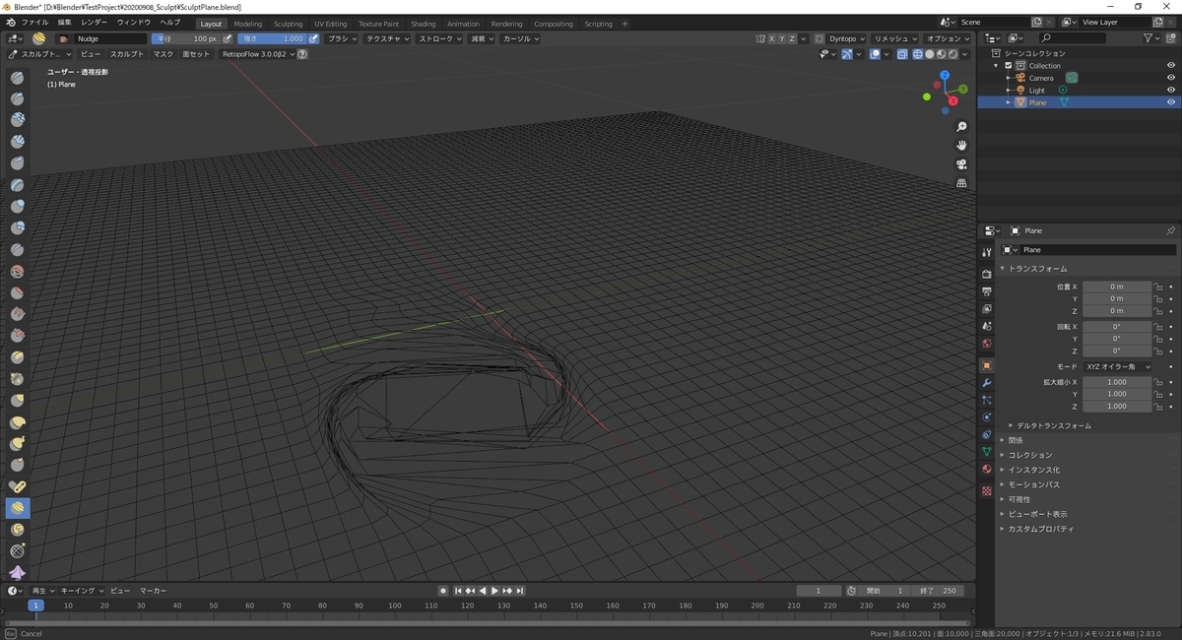Open the ファイル menu
Screen dimensions: 1182x640
coord(34,22)
